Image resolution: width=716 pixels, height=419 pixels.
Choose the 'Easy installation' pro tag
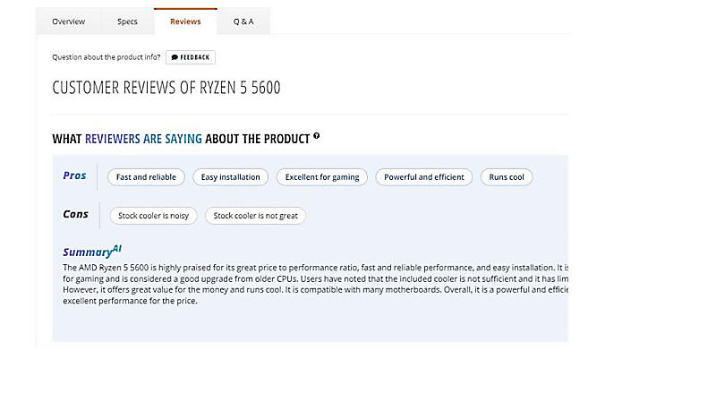click(x=231, y=177)
